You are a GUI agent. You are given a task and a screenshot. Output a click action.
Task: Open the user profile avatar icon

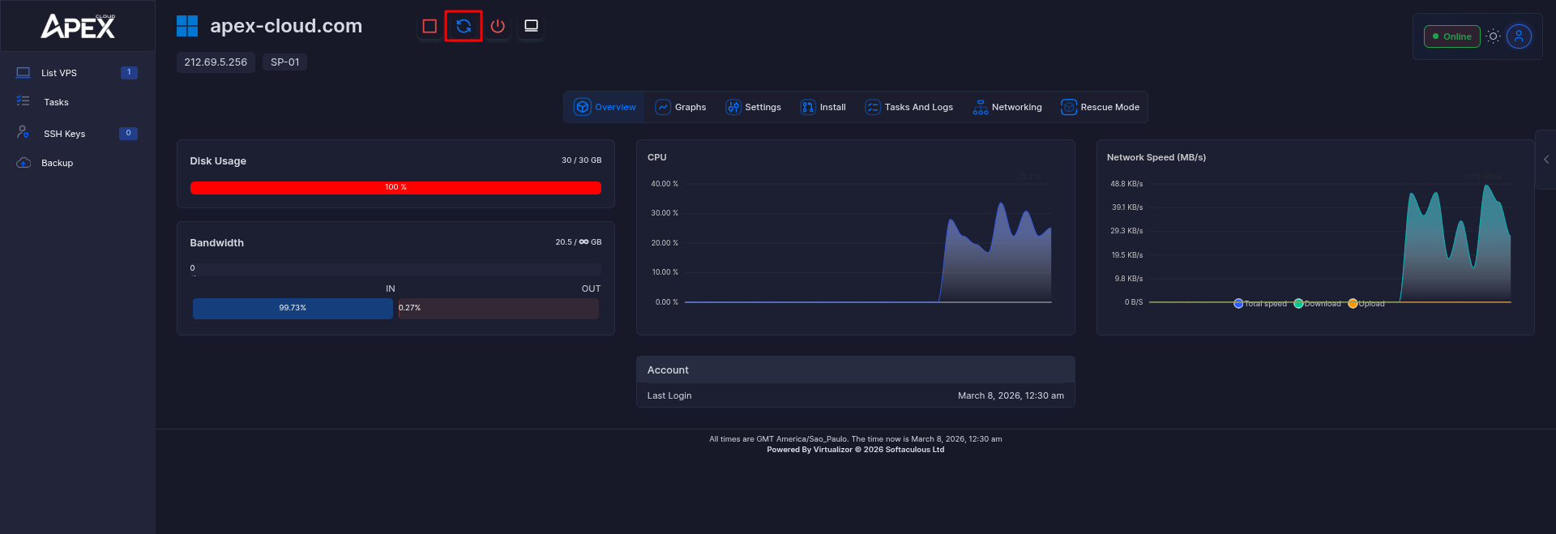pyautogui.click(x=1519, y=36)
